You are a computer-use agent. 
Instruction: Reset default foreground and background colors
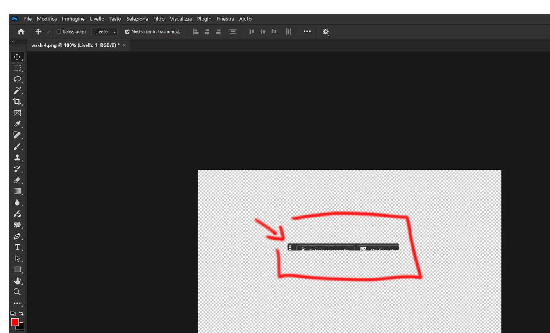(x=13, y=313)
